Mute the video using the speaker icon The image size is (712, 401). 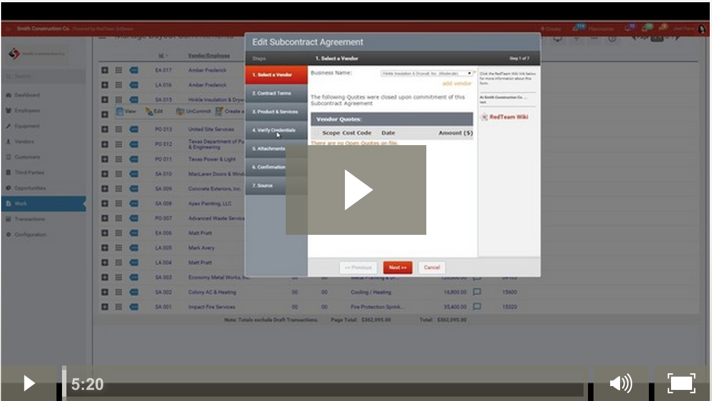(x=621, y=383)
